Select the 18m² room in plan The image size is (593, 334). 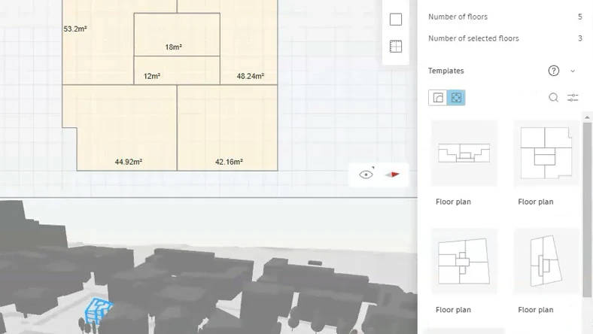pyautogui.click(x=177, y=35)
